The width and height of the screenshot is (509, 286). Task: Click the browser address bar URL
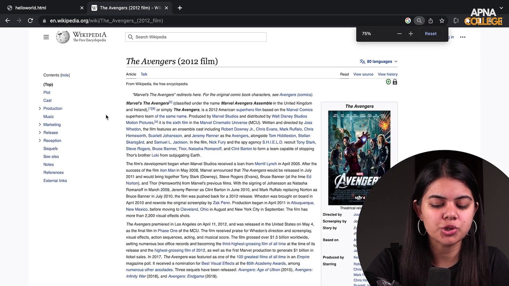(x=107, y=21)
